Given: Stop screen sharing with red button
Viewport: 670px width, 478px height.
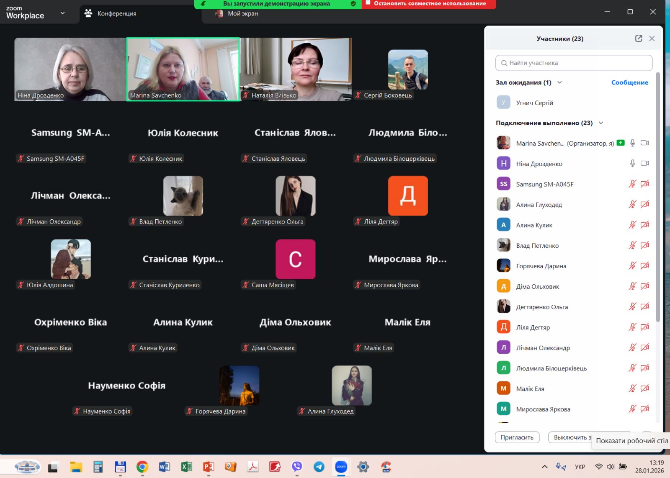Looking at the screenshot, I should 429,4.
